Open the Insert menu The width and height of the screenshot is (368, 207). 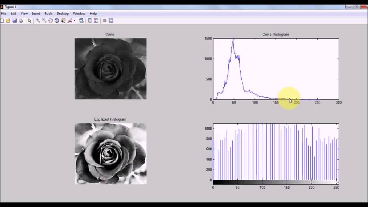pos(36,14)
